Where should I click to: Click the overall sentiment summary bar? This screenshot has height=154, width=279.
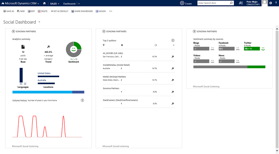pyautogui.click(x=230, y=67)
